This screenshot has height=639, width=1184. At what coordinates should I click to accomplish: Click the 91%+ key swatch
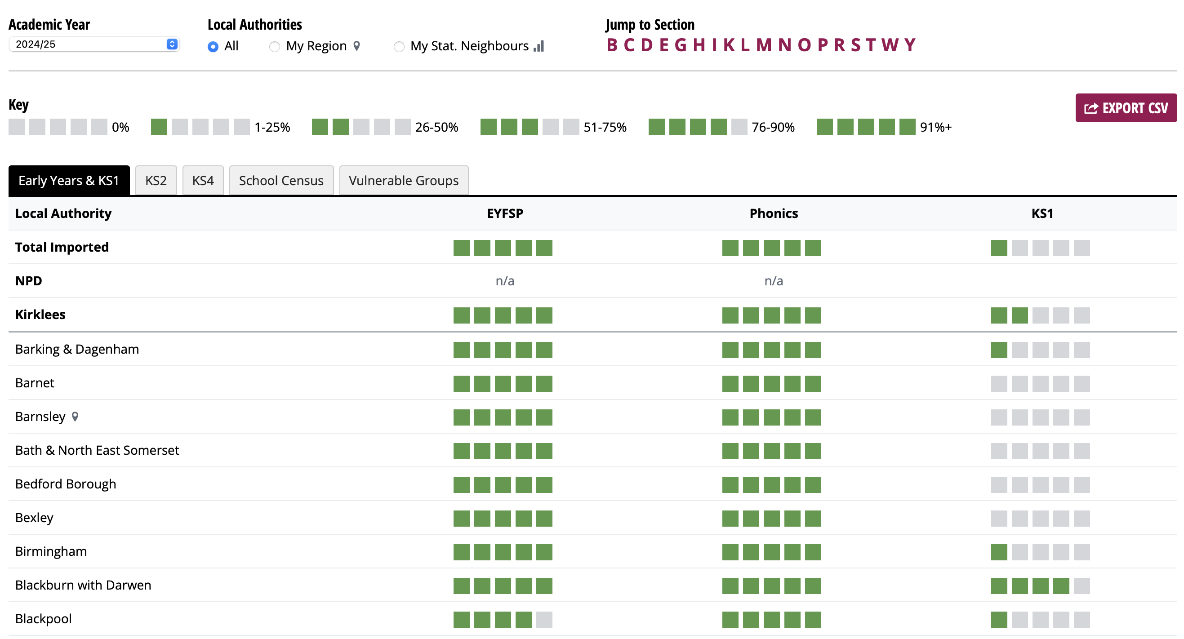pos(866,127)
